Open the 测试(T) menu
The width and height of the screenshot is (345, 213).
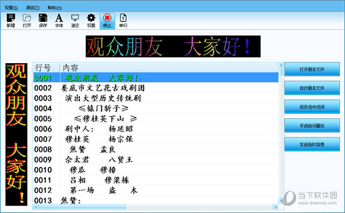(x=33, y=7)
